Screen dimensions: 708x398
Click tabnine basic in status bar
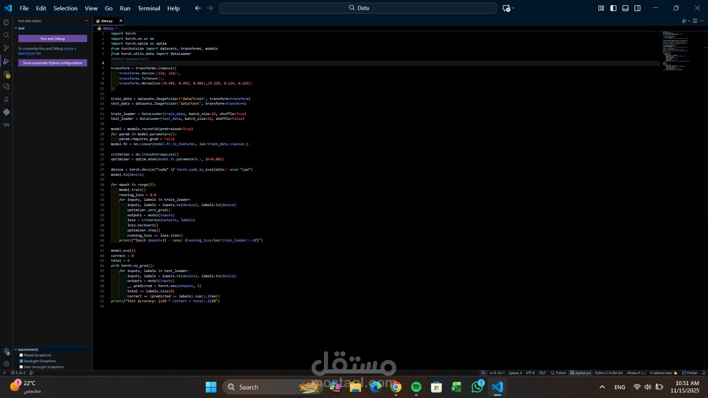663,373
